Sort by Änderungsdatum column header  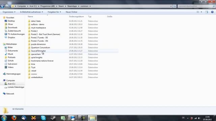point(77,16)
